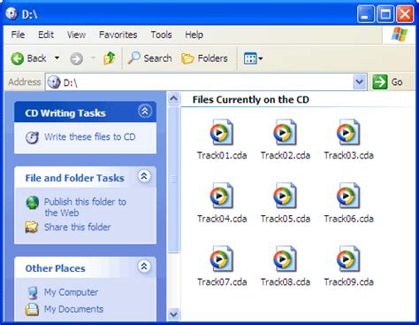Open the View menu
Screen dimensions: 419x325
(76, 35)
